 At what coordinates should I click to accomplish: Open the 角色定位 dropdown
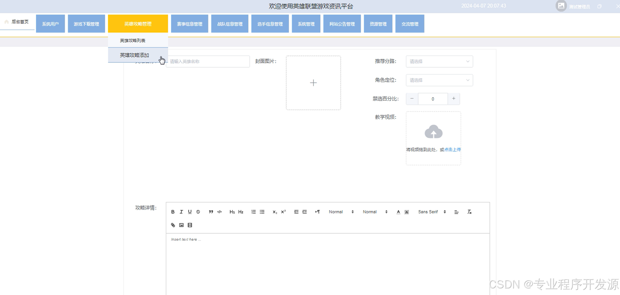[x=439, y=80]
